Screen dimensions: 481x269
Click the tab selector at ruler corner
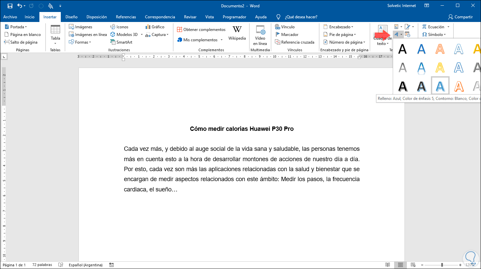coord(4,57)
